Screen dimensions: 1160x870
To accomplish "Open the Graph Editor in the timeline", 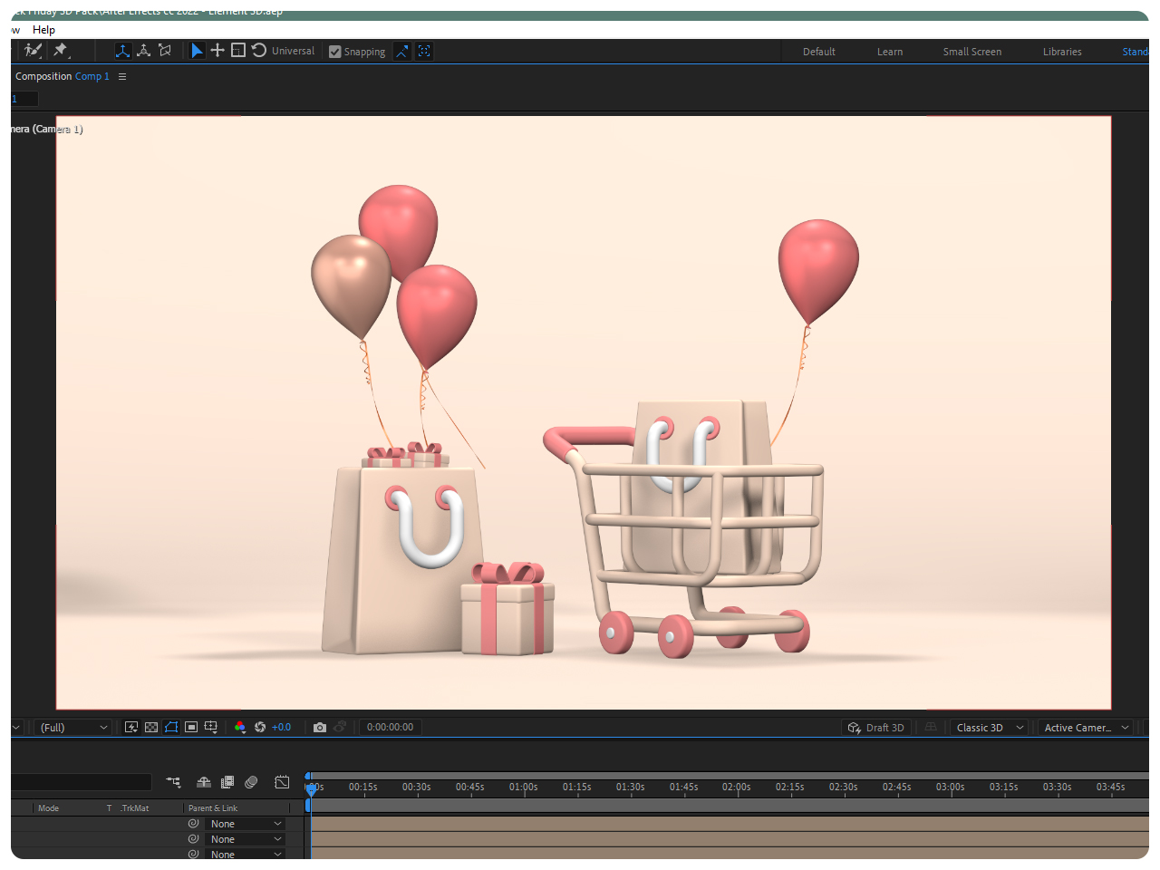I will pos(282,782).
